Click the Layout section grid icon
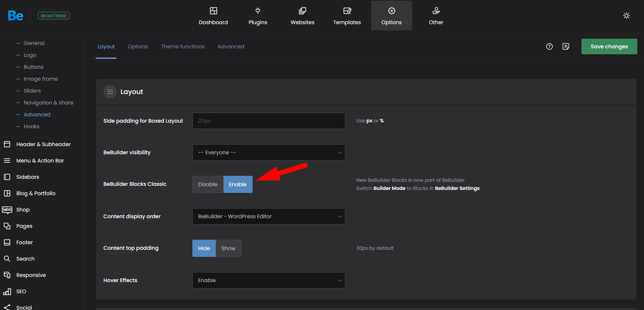This screenshot has width=644, height=310. tap(110, 92)
